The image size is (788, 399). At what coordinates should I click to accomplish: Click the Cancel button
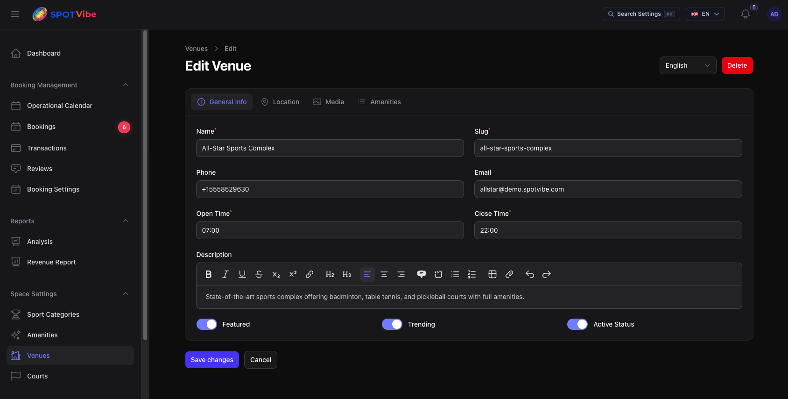(260, 360)
